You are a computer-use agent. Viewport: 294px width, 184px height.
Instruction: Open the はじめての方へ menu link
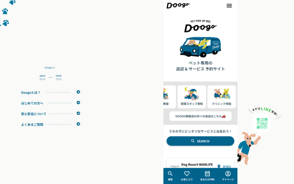tap(32, 103)
